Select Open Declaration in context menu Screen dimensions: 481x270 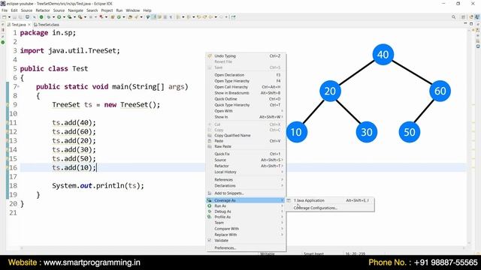coord(246,75)
